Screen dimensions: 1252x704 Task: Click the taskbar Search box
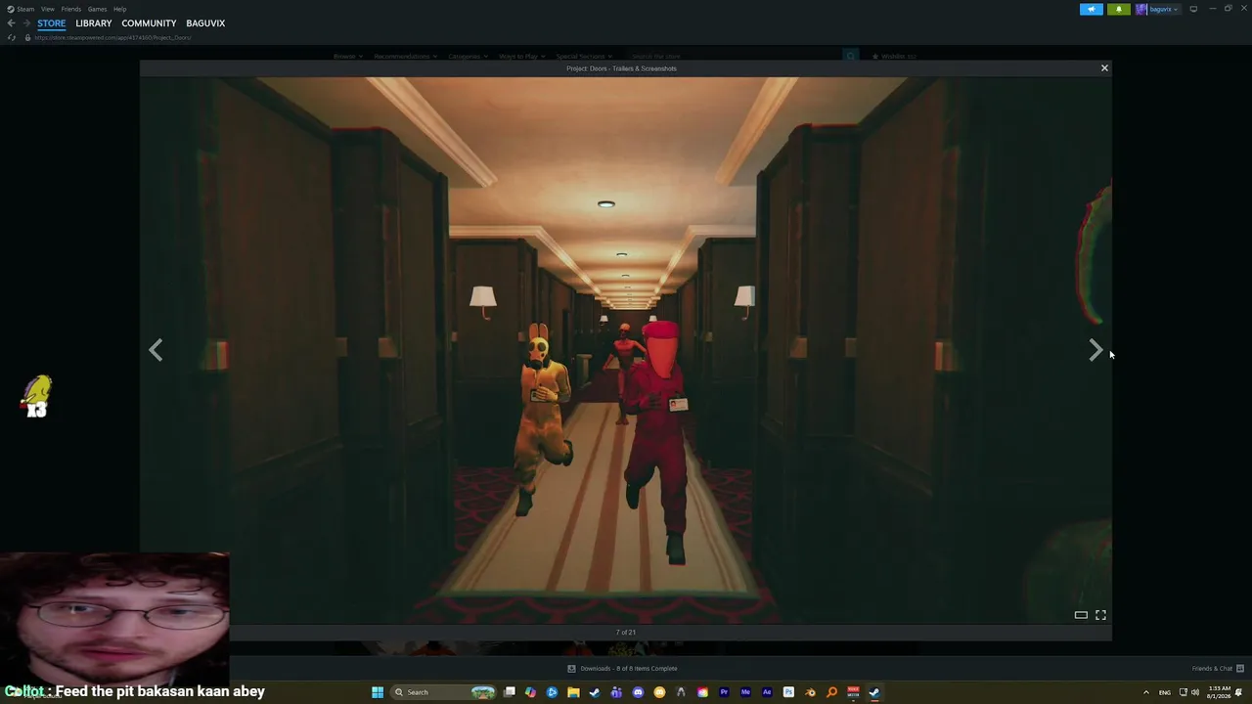click(443, 692)
